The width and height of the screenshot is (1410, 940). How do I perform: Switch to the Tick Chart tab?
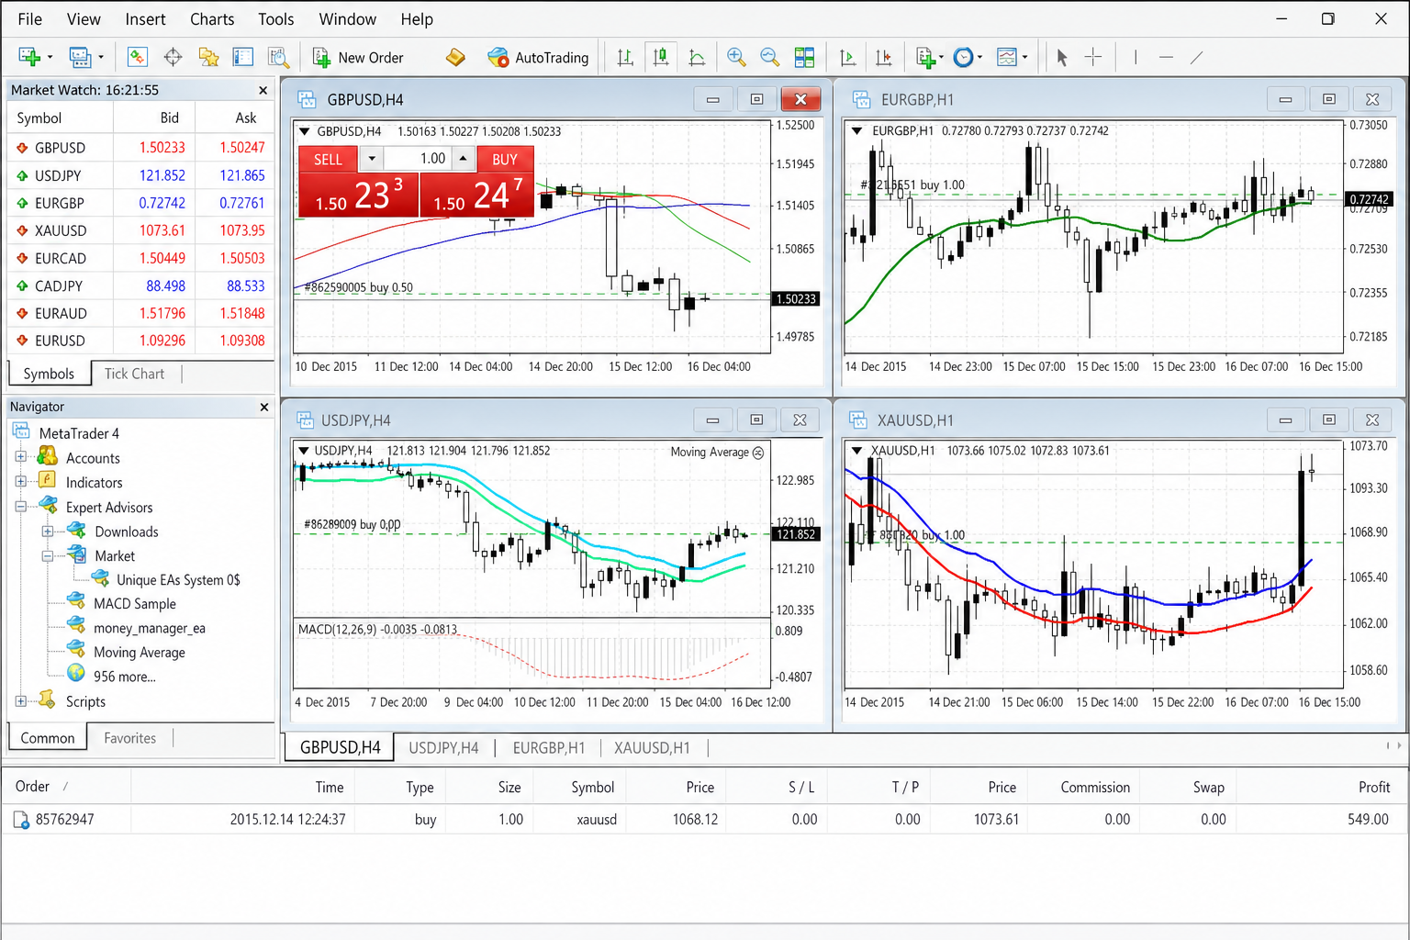click(134, 374)
